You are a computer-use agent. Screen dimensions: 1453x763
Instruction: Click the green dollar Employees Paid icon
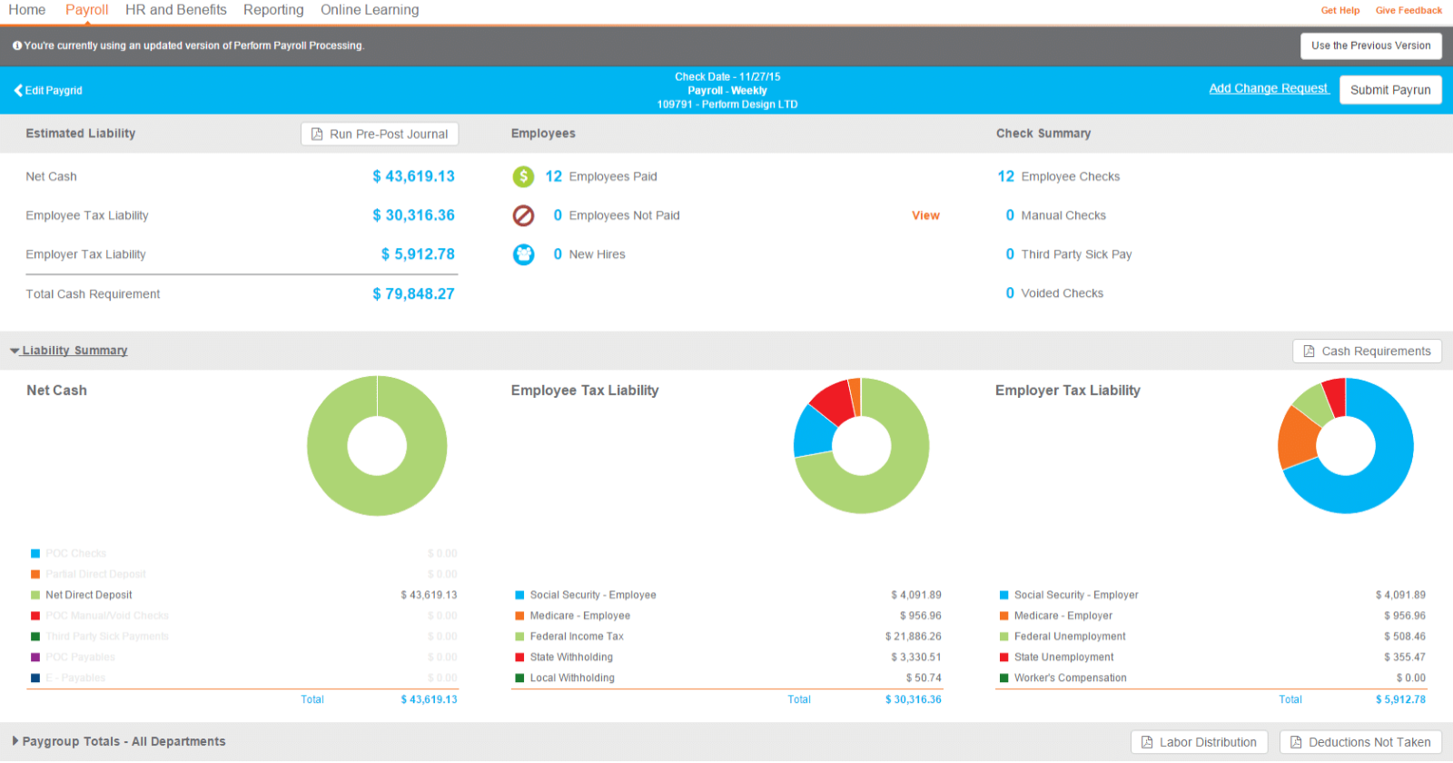pyautogui.click(x=523, y=176)
